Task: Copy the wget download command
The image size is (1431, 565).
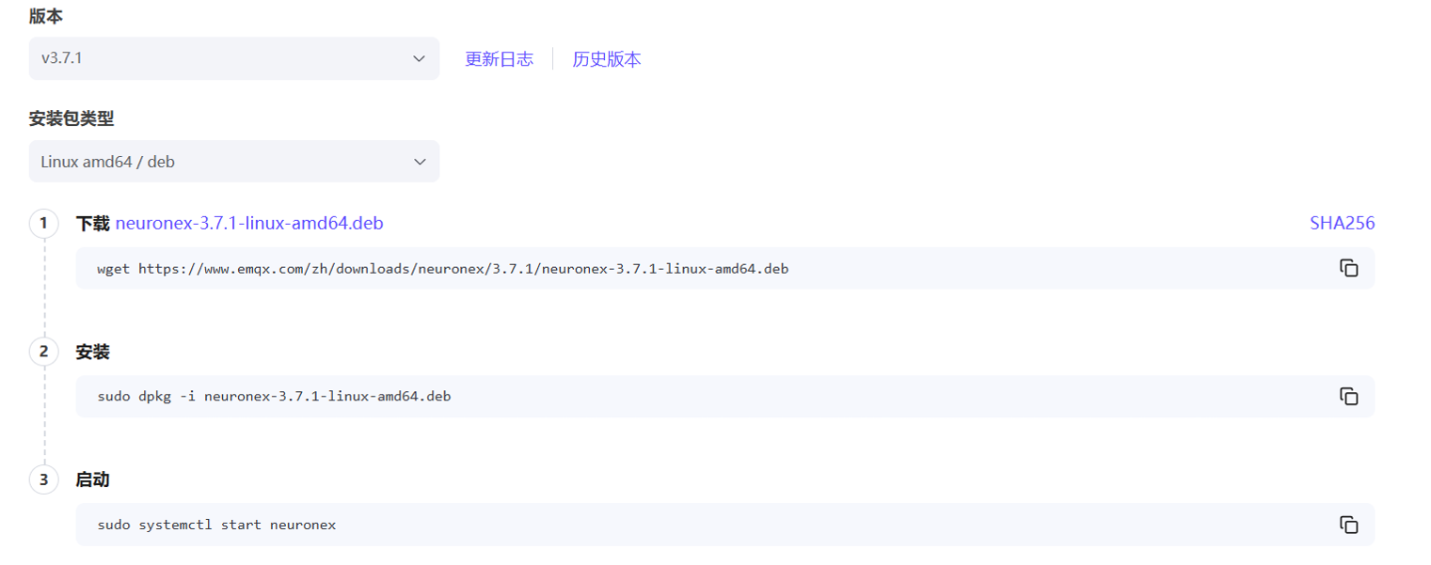Action: tap(1348, 268)
